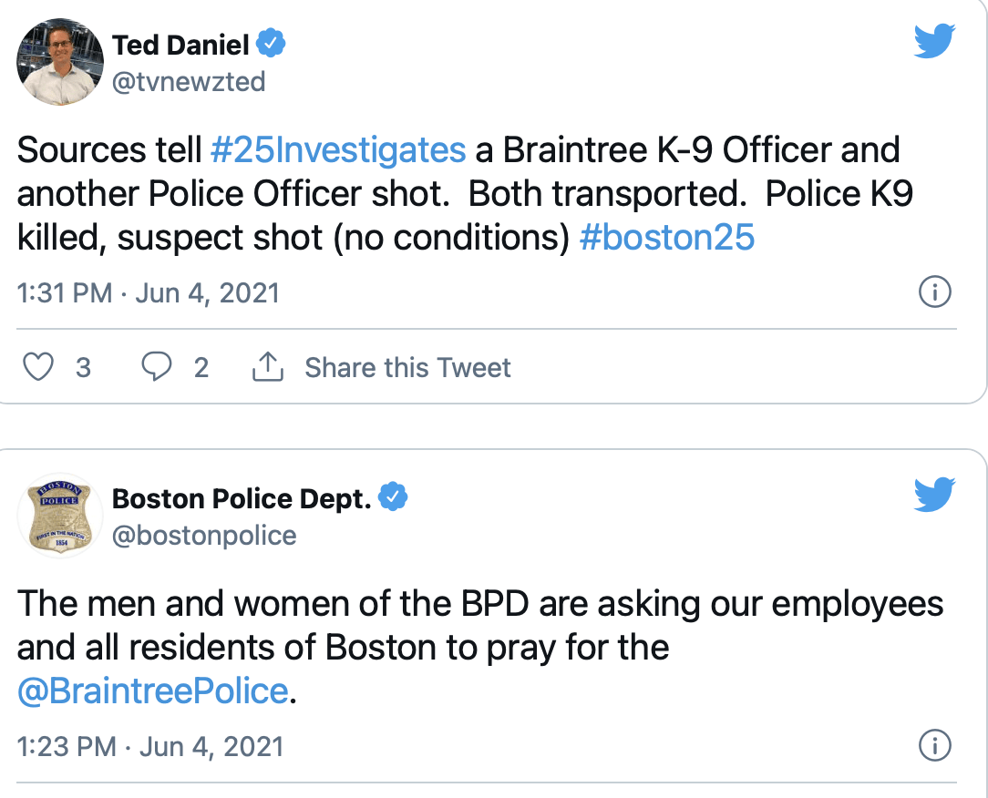Click the share arrow icon on Ted Daniel's tweet
988x798 pixels.
[268, 366]
